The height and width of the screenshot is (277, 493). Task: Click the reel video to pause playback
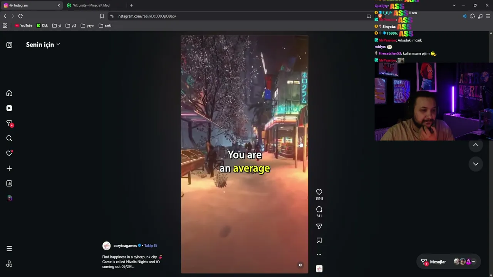click(245, 154)
